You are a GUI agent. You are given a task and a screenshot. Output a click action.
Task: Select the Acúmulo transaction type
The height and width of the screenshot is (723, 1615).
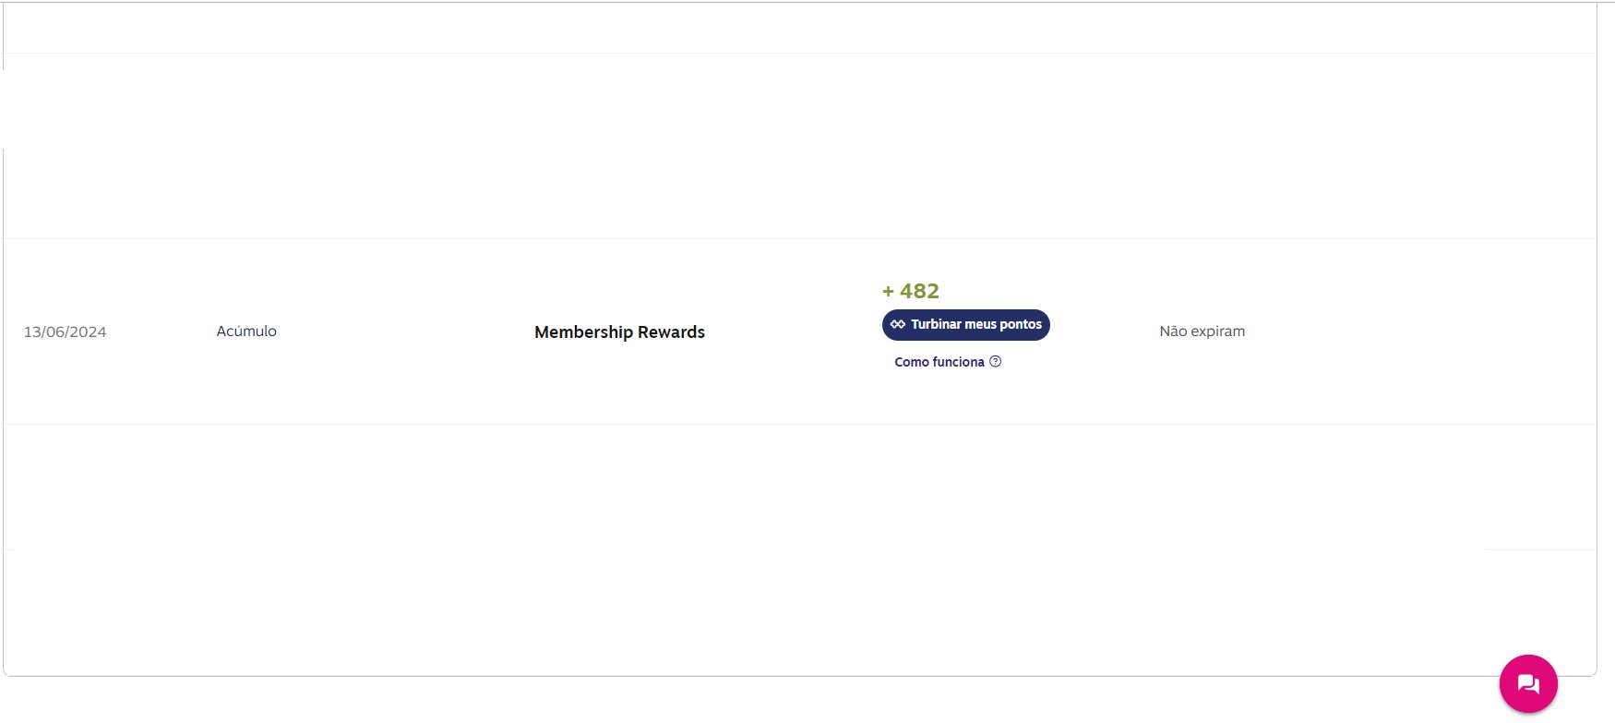click(x=246, y=331)
